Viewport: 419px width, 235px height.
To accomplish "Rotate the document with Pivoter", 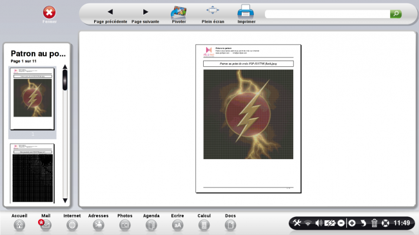I will tap(179, 12).
